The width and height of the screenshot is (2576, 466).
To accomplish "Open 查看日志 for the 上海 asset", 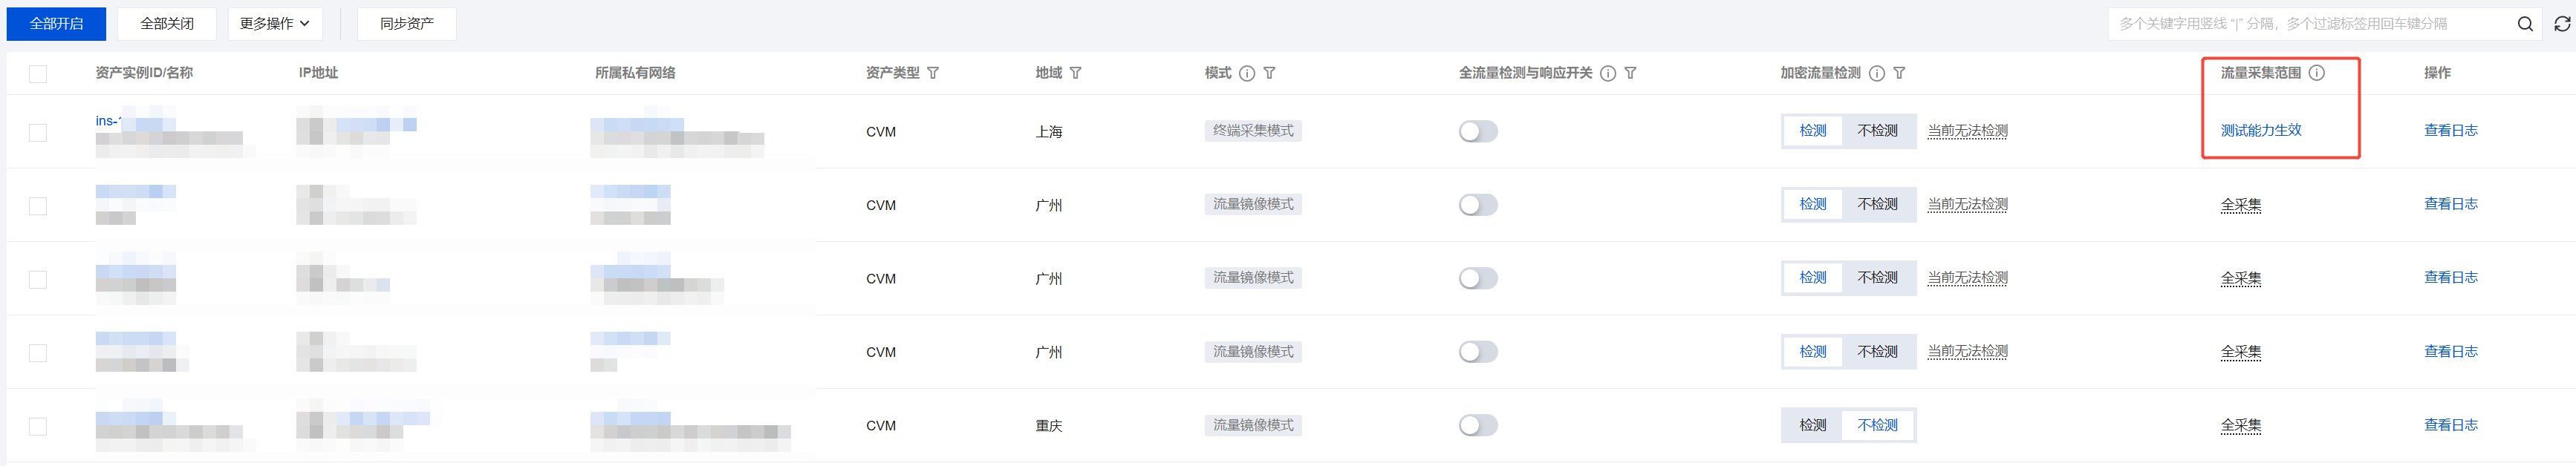I will [x=2449, y=130].
